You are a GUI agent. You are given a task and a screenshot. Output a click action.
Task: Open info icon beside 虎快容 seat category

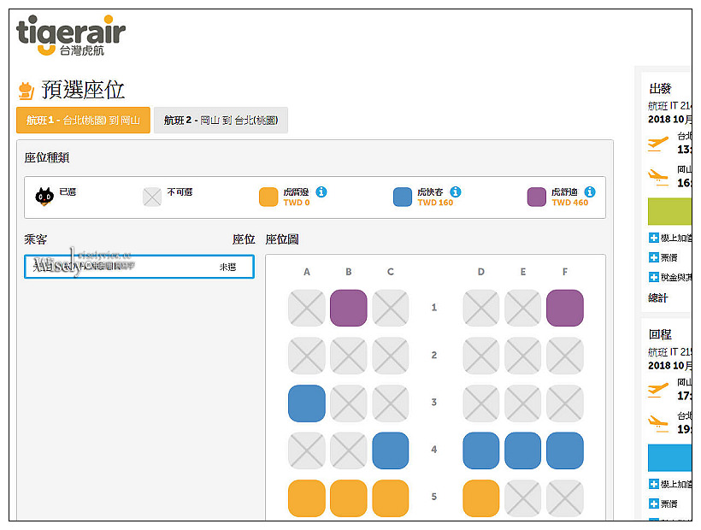click(454, 191)
